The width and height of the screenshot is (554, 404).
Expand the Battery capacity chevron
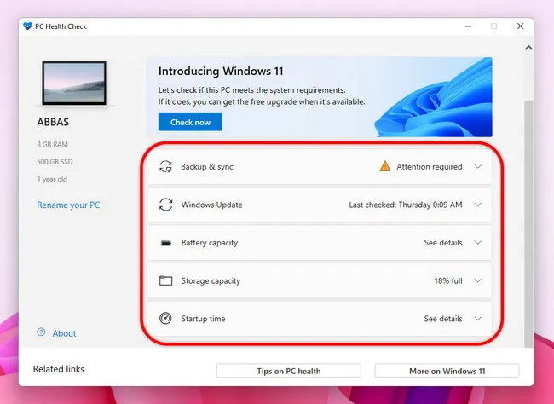pos(477,243)
